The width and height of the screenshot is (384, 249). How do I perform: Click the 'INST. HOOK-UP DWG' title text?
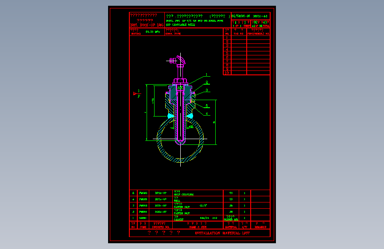click(x=147, y=25)
